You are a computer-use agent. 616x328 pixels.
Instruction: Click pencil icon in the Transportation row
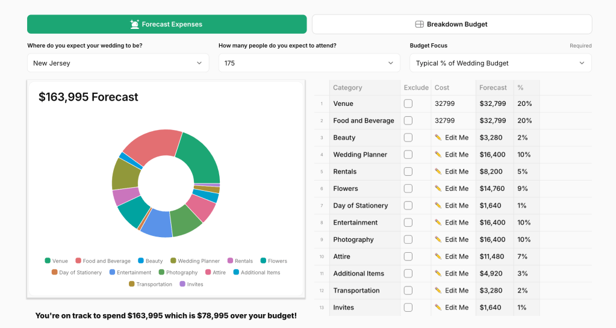point(438,291)
